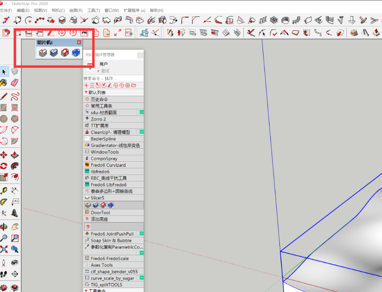Pick the Scale tool

coord(4,177)
